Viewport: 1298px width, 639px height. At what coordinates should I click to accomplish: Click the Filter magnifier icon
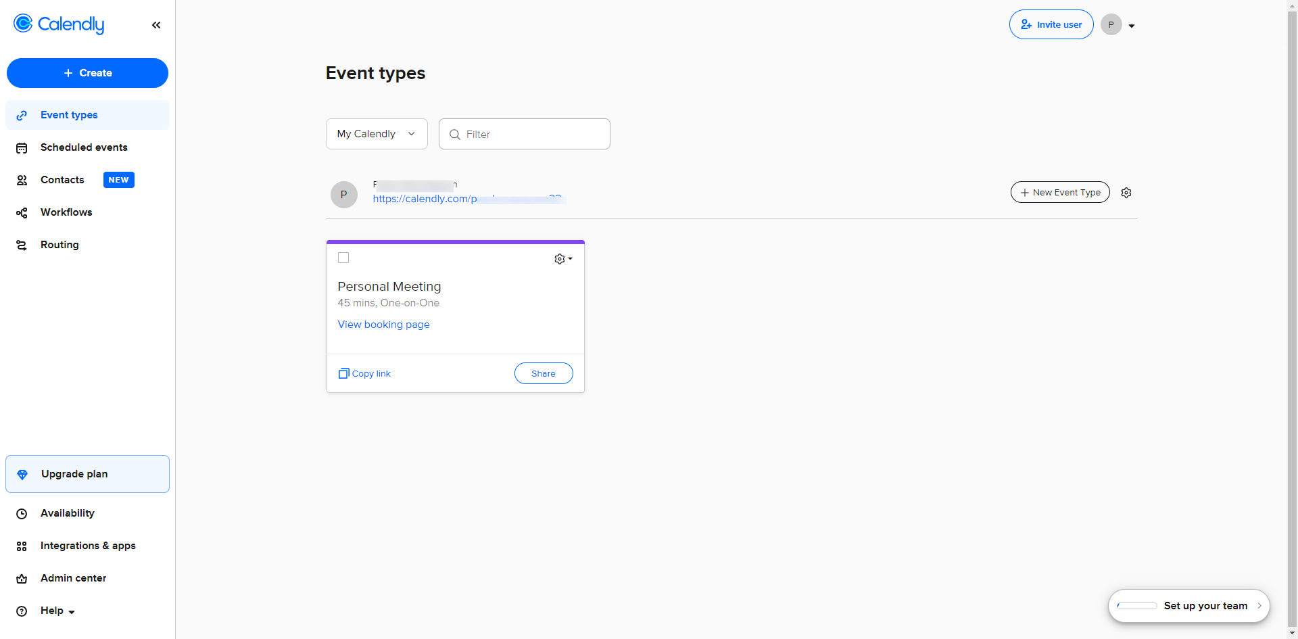click(455, 135)
